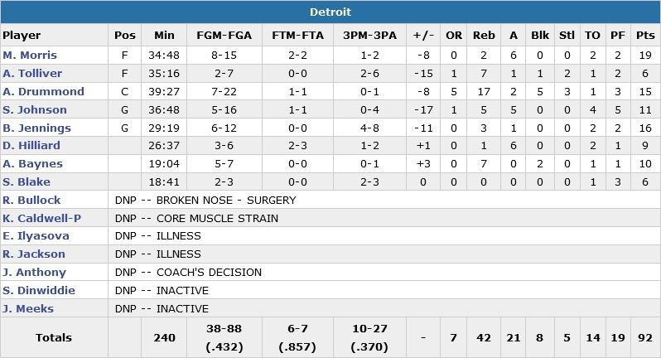Screen dimensions: 661x358
Task: Open A. Drummond player page
Action: (43, 92)
